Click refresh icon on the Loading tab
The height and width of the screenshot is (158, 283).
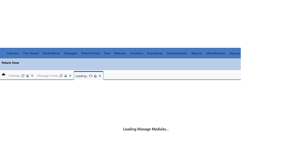[91, 76]
